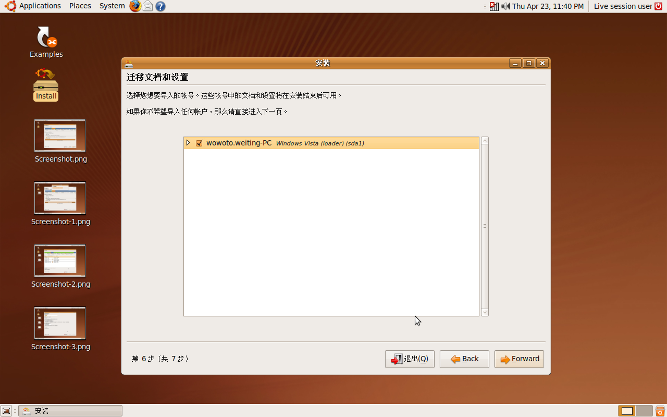Switch to the second workspace
The width and height of the screenshot is (667, 417).
click(644, 411)
